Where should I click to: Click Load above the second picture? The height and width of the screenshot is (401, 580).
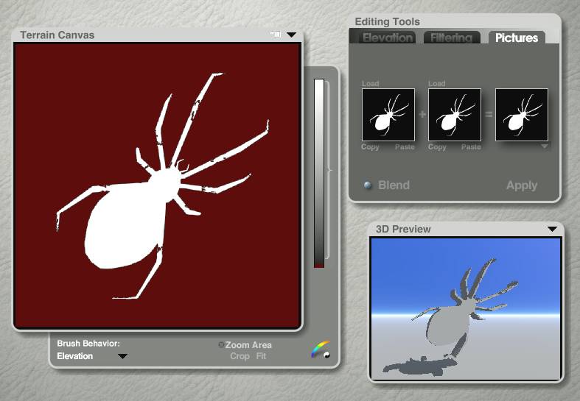436,83
